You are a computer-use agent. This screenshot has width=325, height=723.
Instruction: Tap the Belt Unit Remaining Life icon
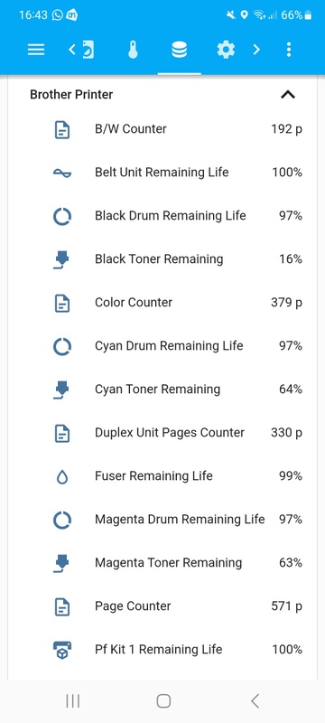coord(62,173)
